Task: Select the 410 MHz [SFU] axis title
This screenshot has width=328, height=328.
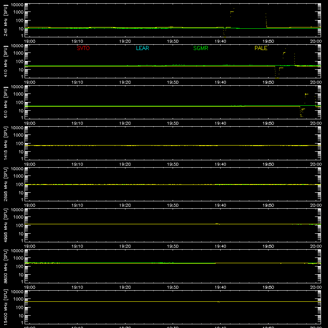Action: (5, 61)
